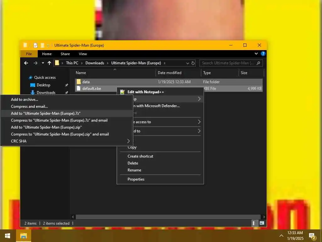Screen dimensions: 322x242
Task: Switch to the Home ribbon tab
Action: [x=47, y=54]
